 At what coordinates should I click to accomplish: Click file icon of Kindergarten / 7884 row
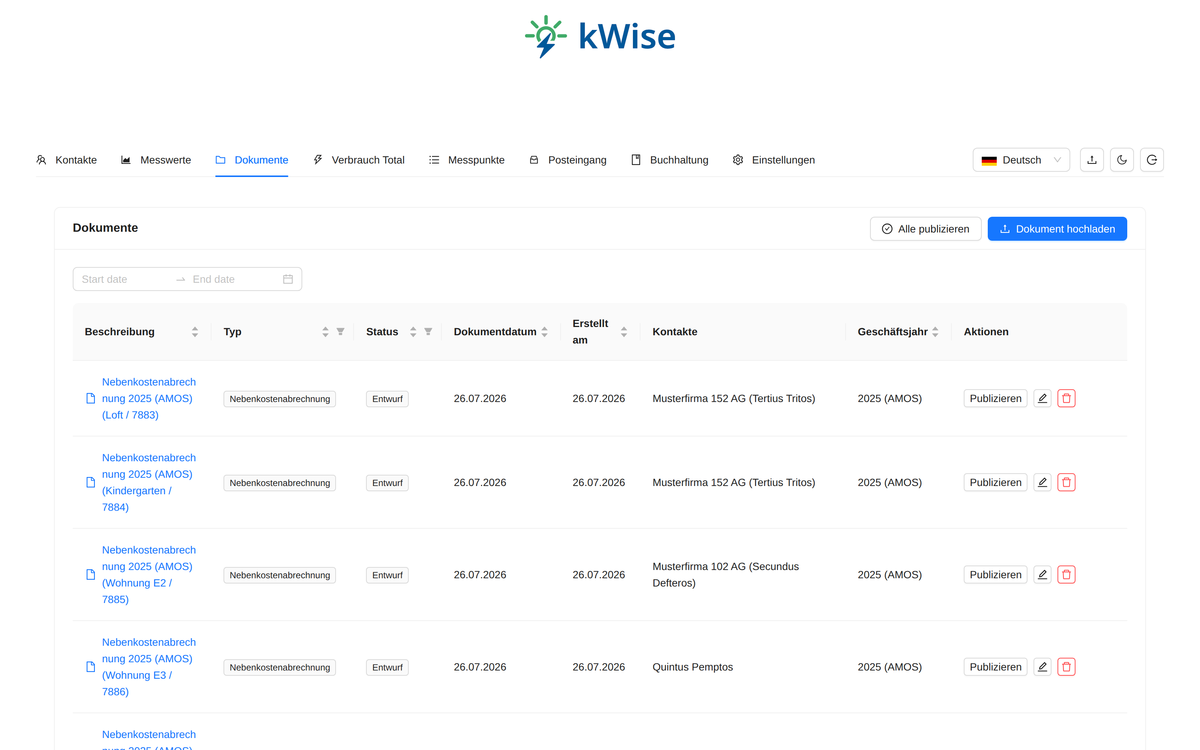tap(91, 482)
